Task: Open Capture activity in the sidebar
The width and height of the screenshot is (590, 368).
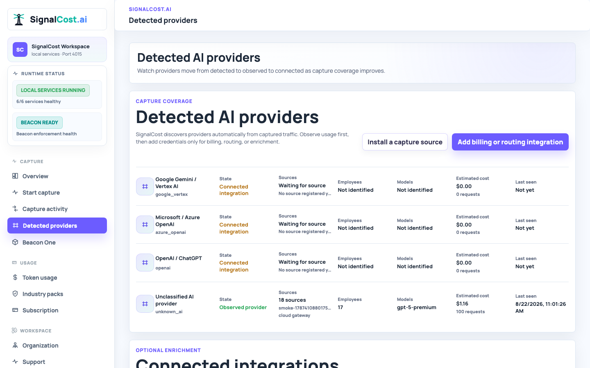Action: click(57, 209)
